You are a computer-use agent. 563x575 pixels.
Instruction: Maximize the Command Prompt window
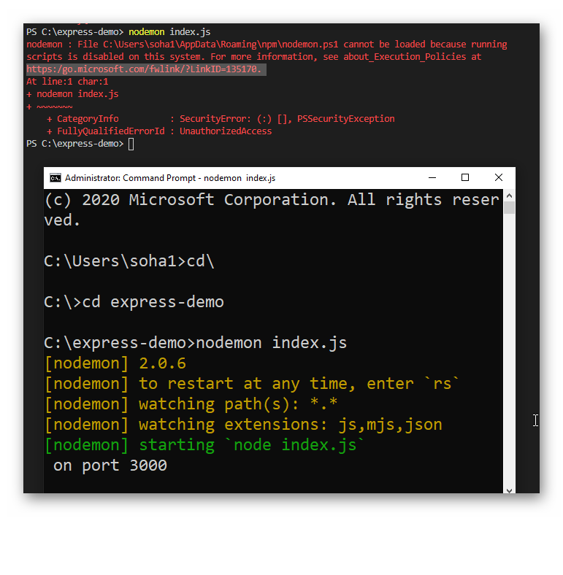pos(465,178)
